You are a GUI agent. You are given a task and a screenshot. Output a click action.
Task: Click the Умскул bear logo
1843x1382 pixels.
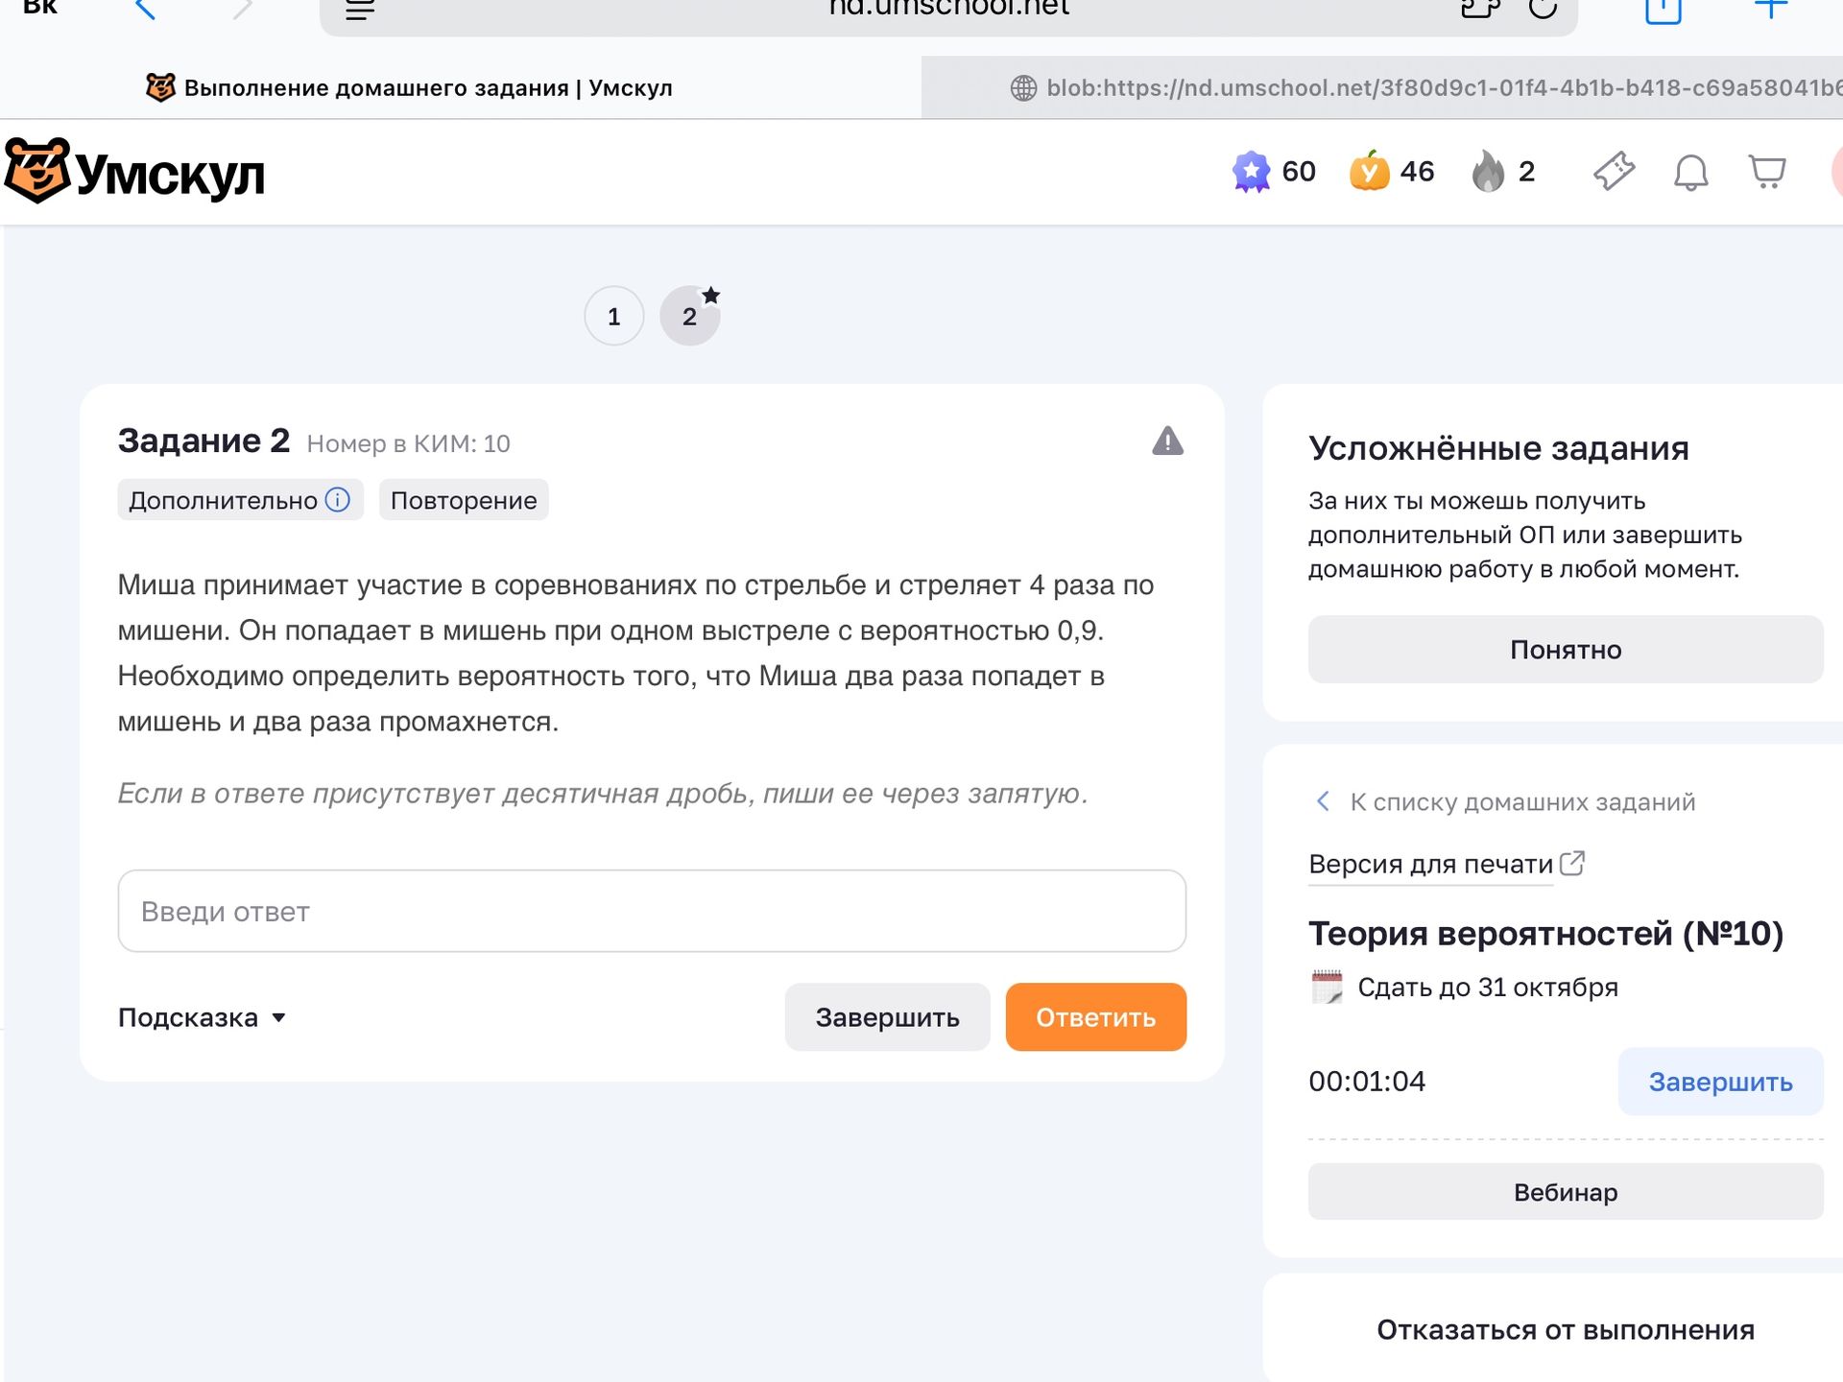pyautogui.click(x=134, y=173)
